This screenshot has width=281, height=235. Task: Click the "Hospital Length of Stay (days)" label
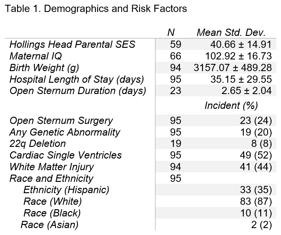click(76, 79)
